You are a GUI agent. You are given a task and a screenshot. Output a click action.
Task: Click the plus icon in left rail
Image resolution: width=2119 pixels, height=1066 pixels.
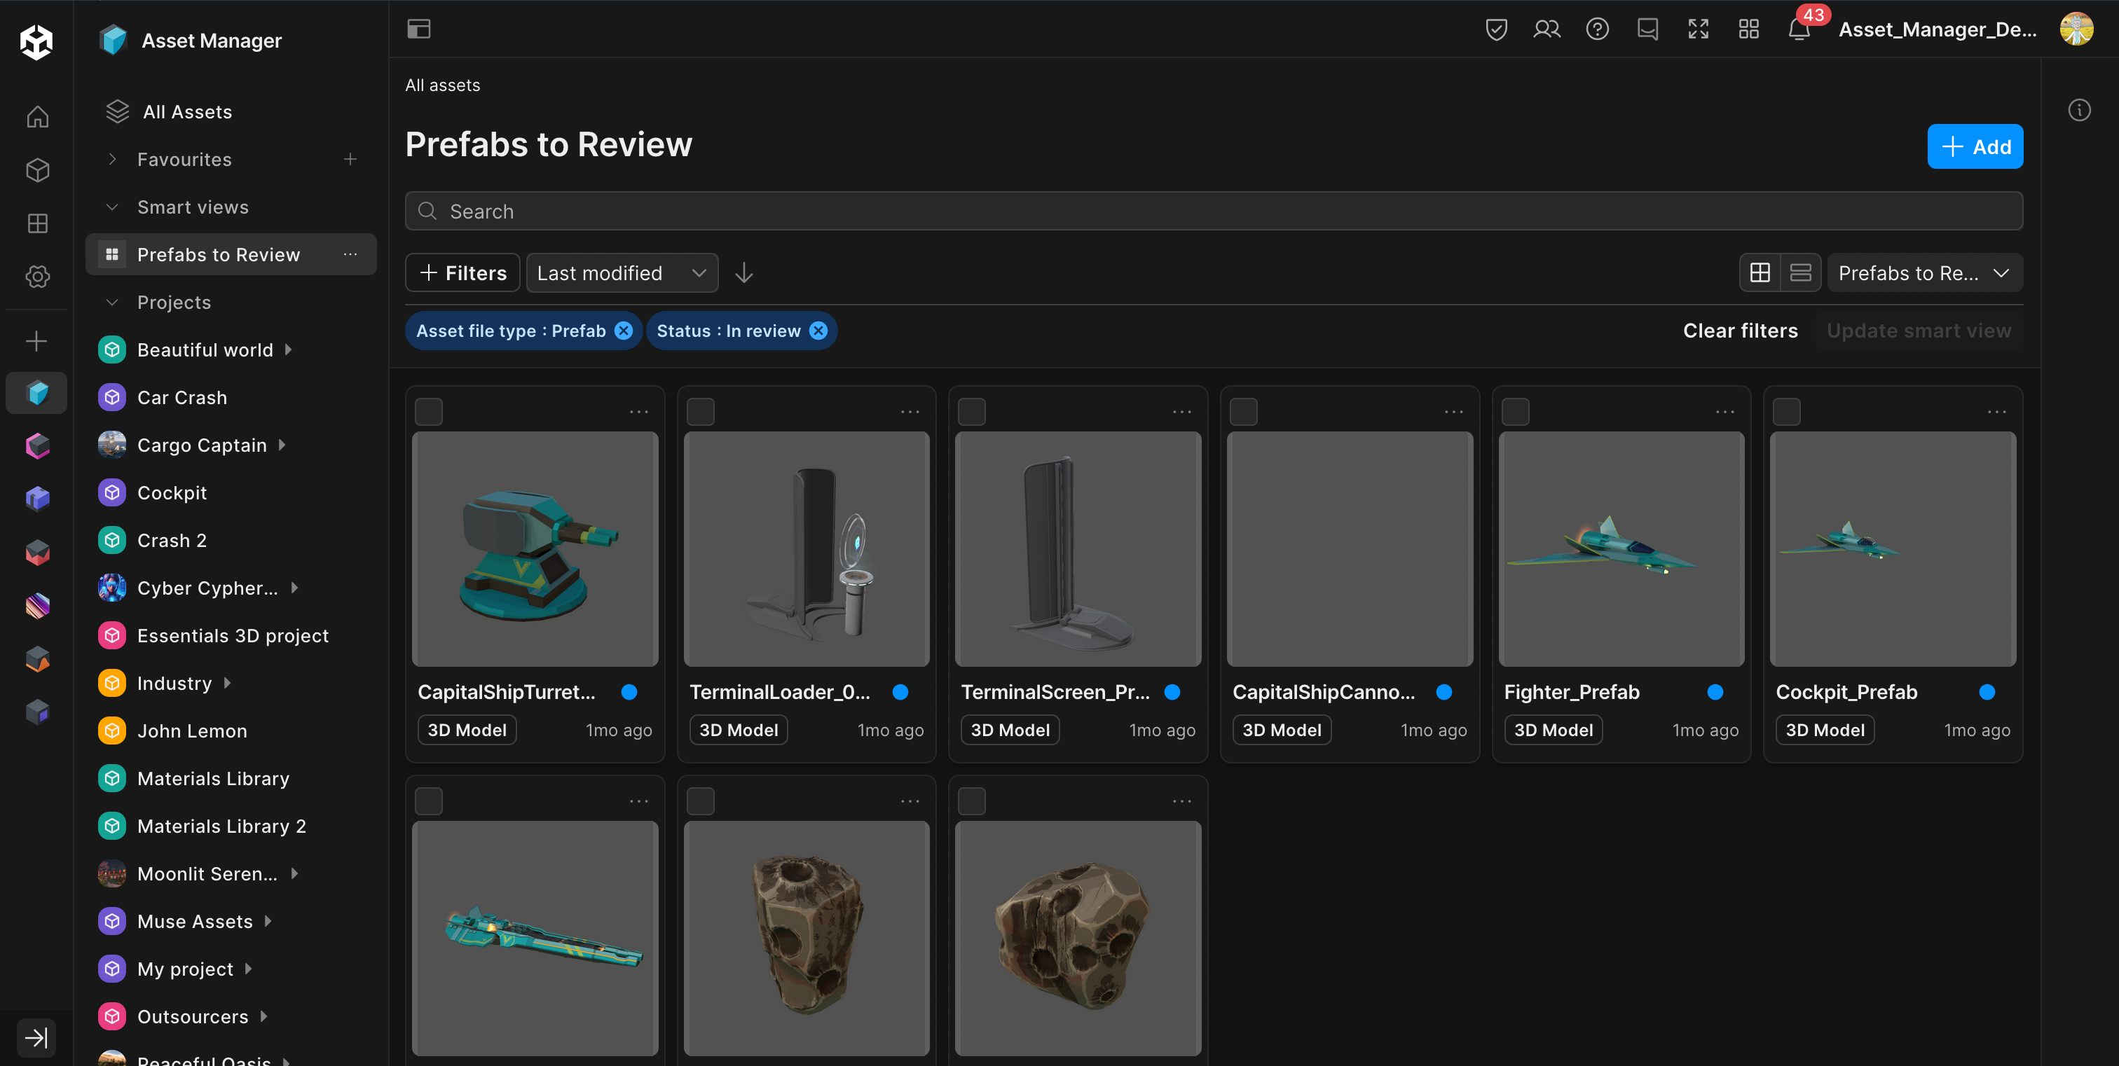point(36,341)
